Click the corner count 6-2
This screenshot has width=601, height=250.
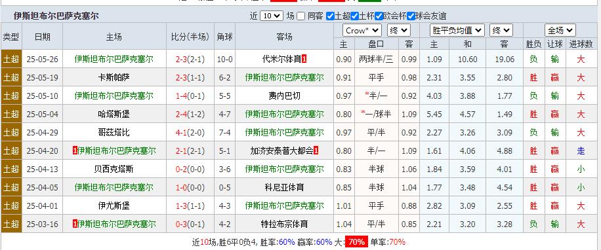pos(224,78)
